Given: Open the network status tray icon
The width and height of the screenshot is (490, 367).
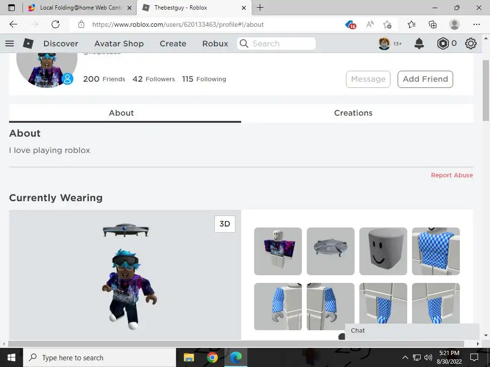Looking at the screenshot, I should (x=417, y=357).
